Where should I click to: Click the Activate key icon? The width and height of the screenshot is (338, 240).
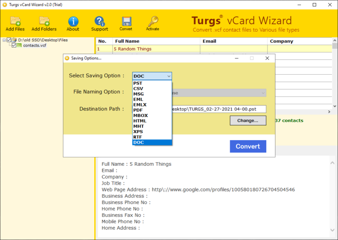coord(153,21)
